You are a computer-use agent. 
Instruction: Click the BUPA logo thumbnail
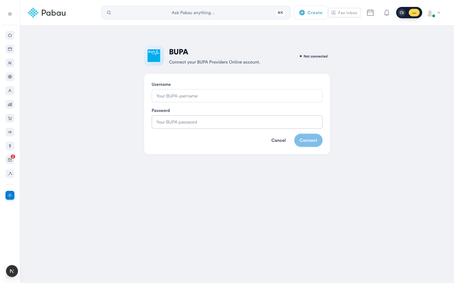click(x=154, y=56)
